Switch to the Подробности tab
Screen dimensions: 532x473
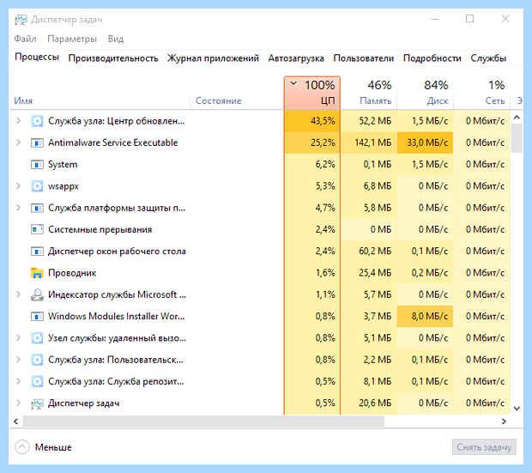coord(432,58)
